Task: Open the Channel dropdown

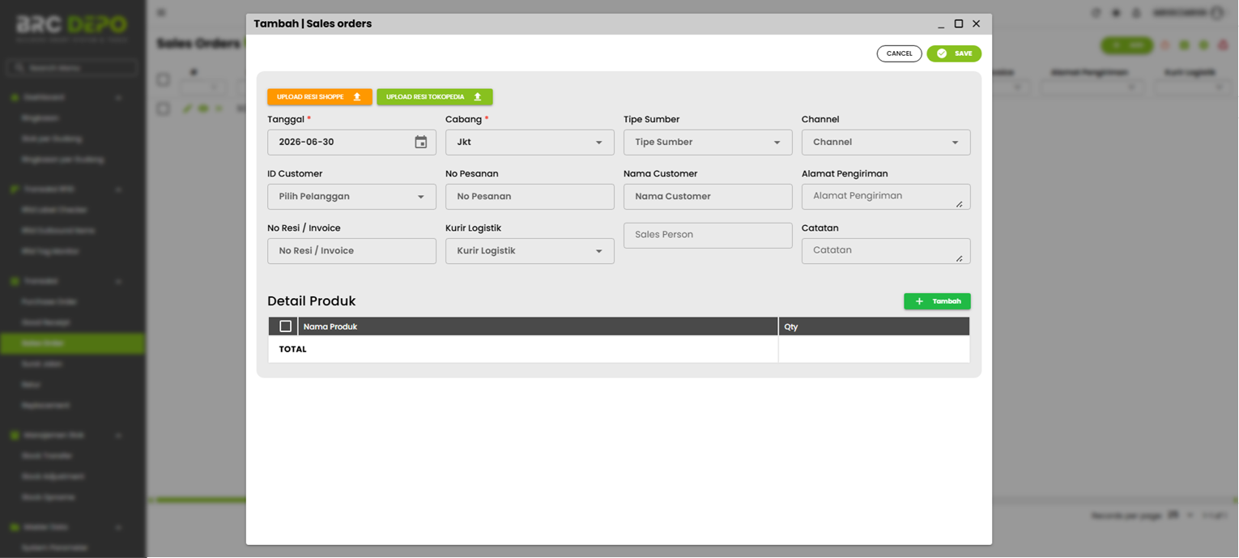Action: tap(886, 143)
